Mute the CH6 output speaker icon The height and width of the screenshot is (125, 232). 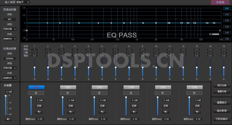pyautogui.click(x=197, y=112)
